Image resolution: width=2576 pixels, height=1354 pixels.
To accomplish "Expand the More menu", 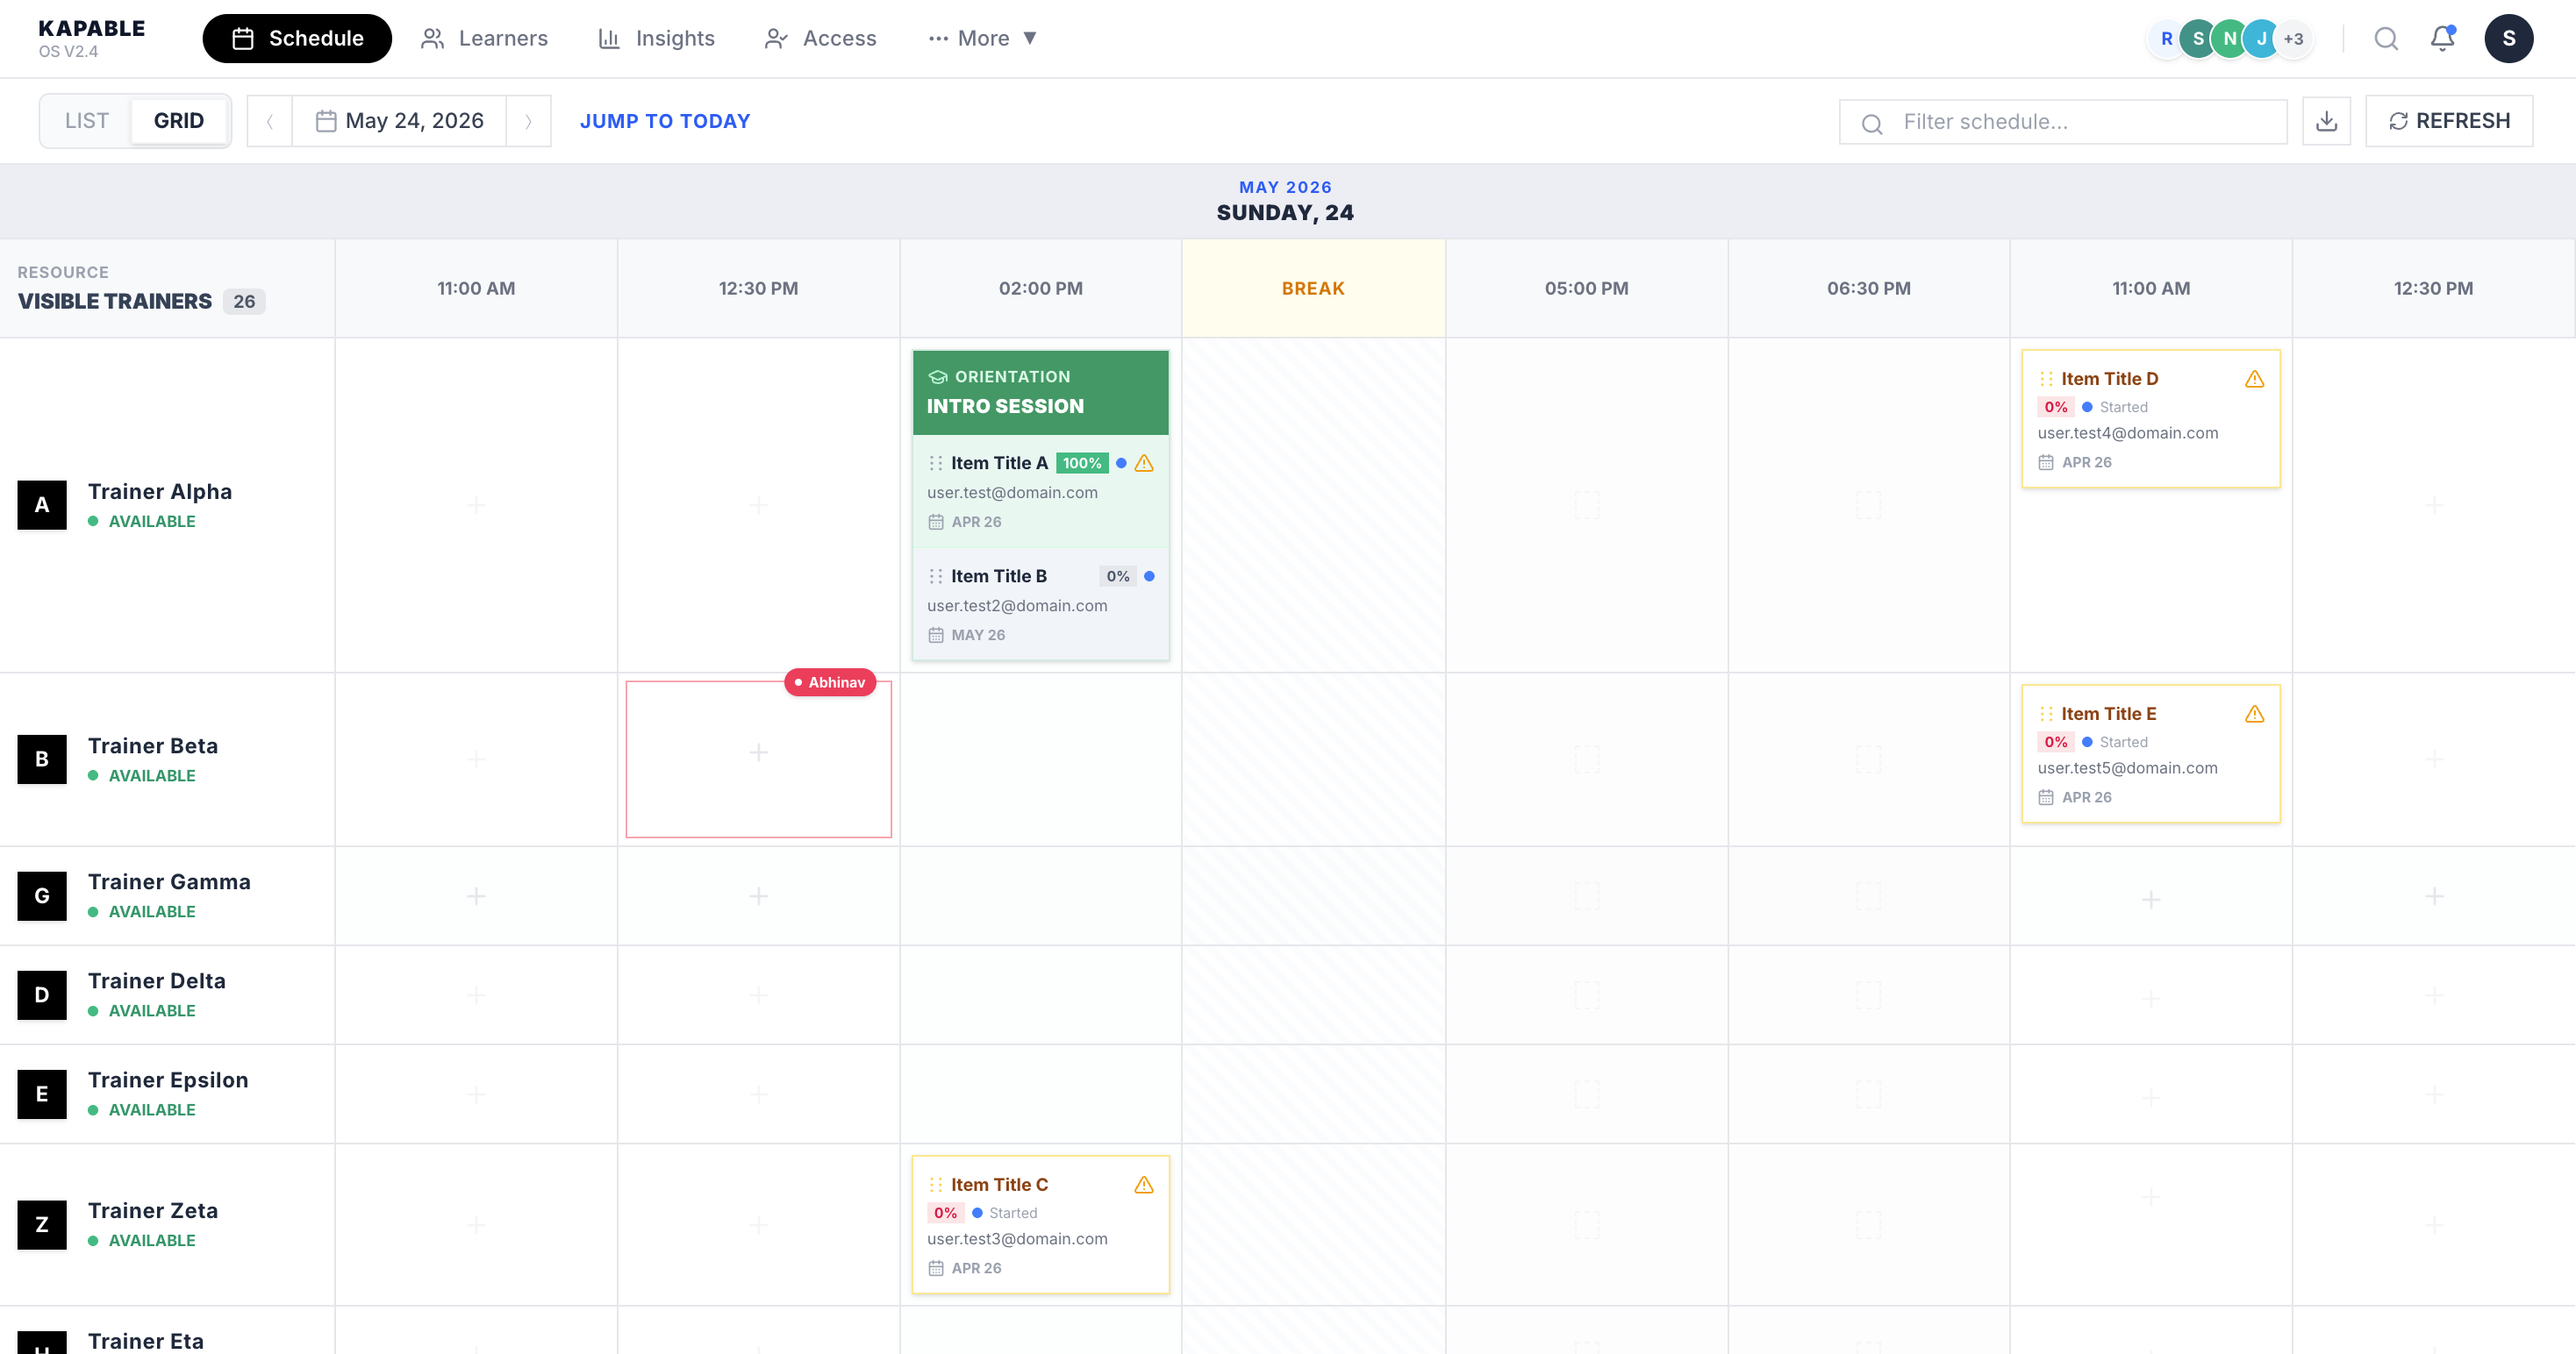I will click(x=982, y=38).
